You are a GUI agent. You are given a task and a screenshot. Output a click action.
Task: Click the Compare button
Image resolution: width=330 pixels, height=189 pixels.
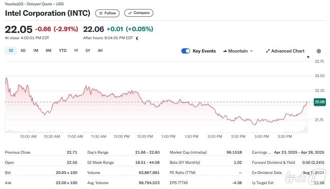click(138, 13)
